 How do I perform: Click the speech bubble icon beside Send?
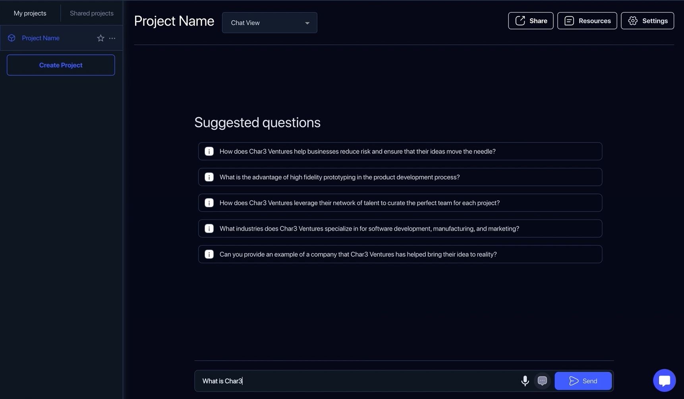click(x=542, y=381)
